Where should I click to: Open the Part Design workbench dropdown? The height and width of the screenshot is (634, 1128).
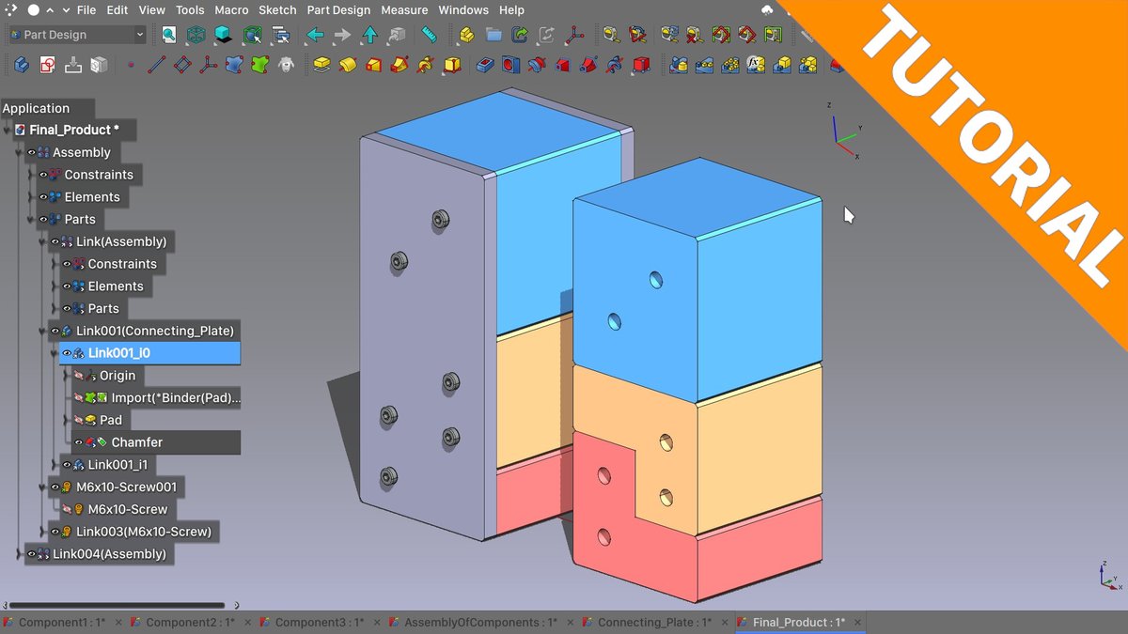(x=76, y=35)
